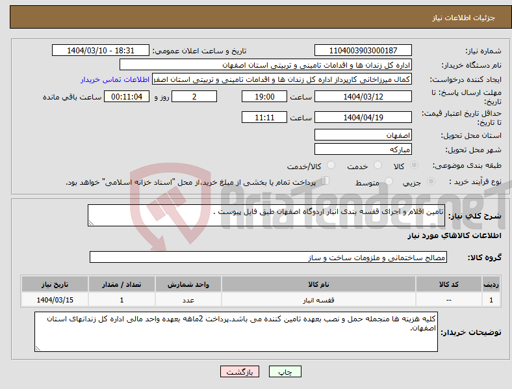Click the remaining time field 00:11:04
This screenshot has height=389, width=512.
click(x=127, y=96)
